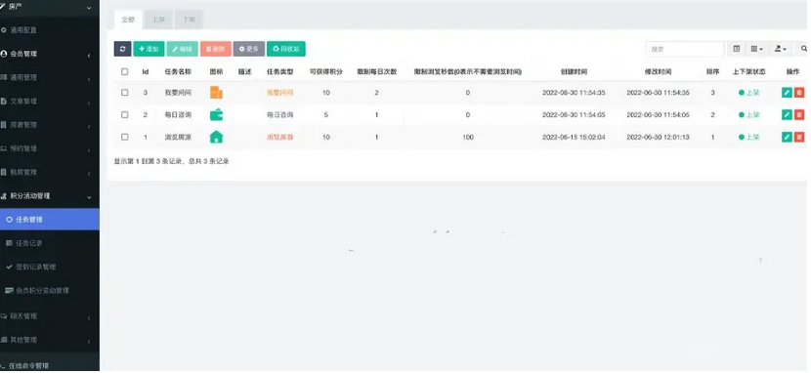The image size is (811, 373).
Task: Delete the task row with Id 3
Action: point(799,93)
